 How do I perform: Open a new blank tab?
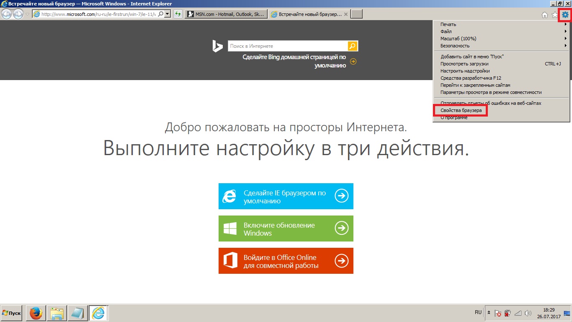coord(356,14)
